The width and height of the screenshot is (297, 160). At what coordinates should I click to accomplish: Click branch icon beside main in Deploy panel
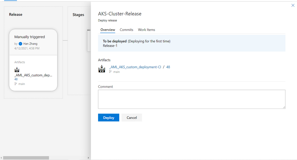click(110, 72)
